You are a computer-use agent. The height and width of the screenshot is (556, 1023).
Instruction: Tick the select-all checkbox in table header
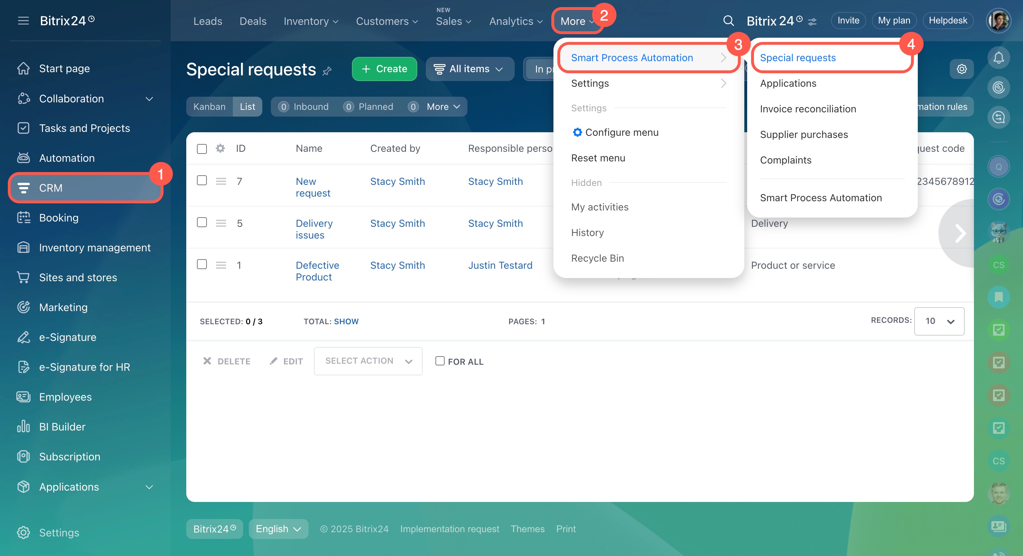click(202, 149)
